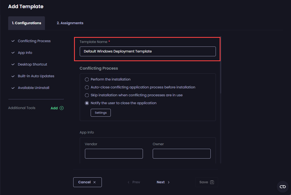Open Settings under notify option
This screenshot has height=195, width=291.
point(100,113)
